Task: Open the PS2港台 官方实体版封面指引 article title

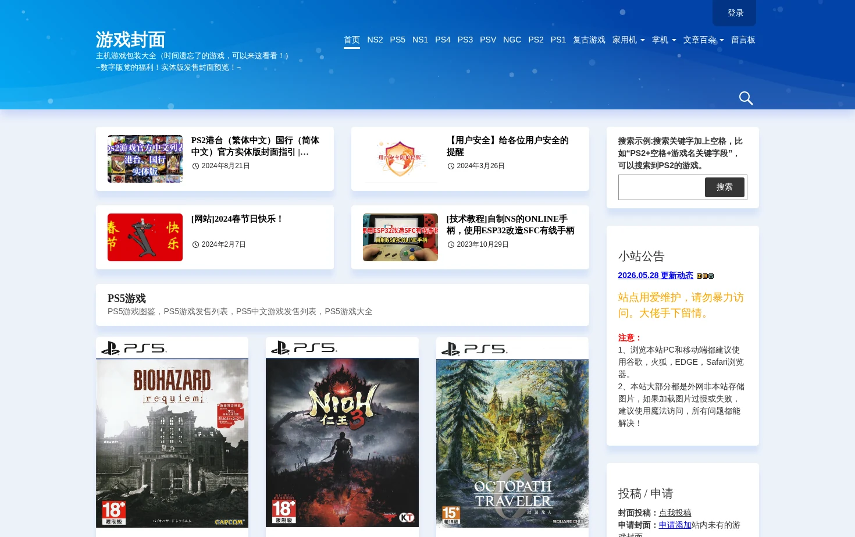Action: [255, 146]
